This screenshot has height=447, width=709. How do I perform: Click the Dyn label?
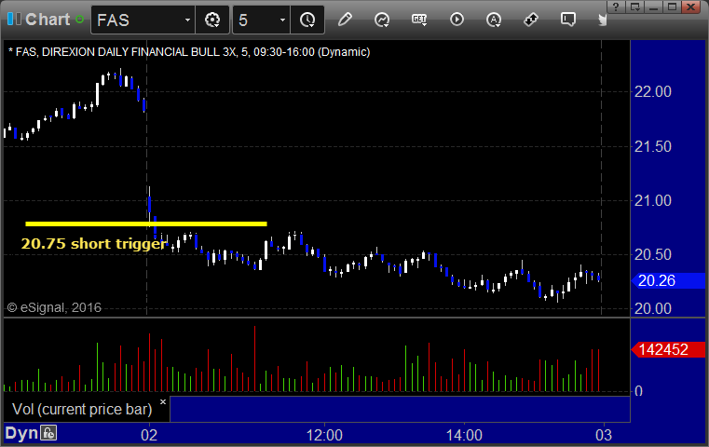coord(21,433)
